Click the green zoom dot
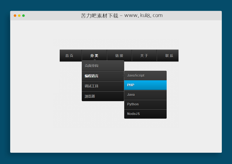232x164 pixels. tap(24, 16)
